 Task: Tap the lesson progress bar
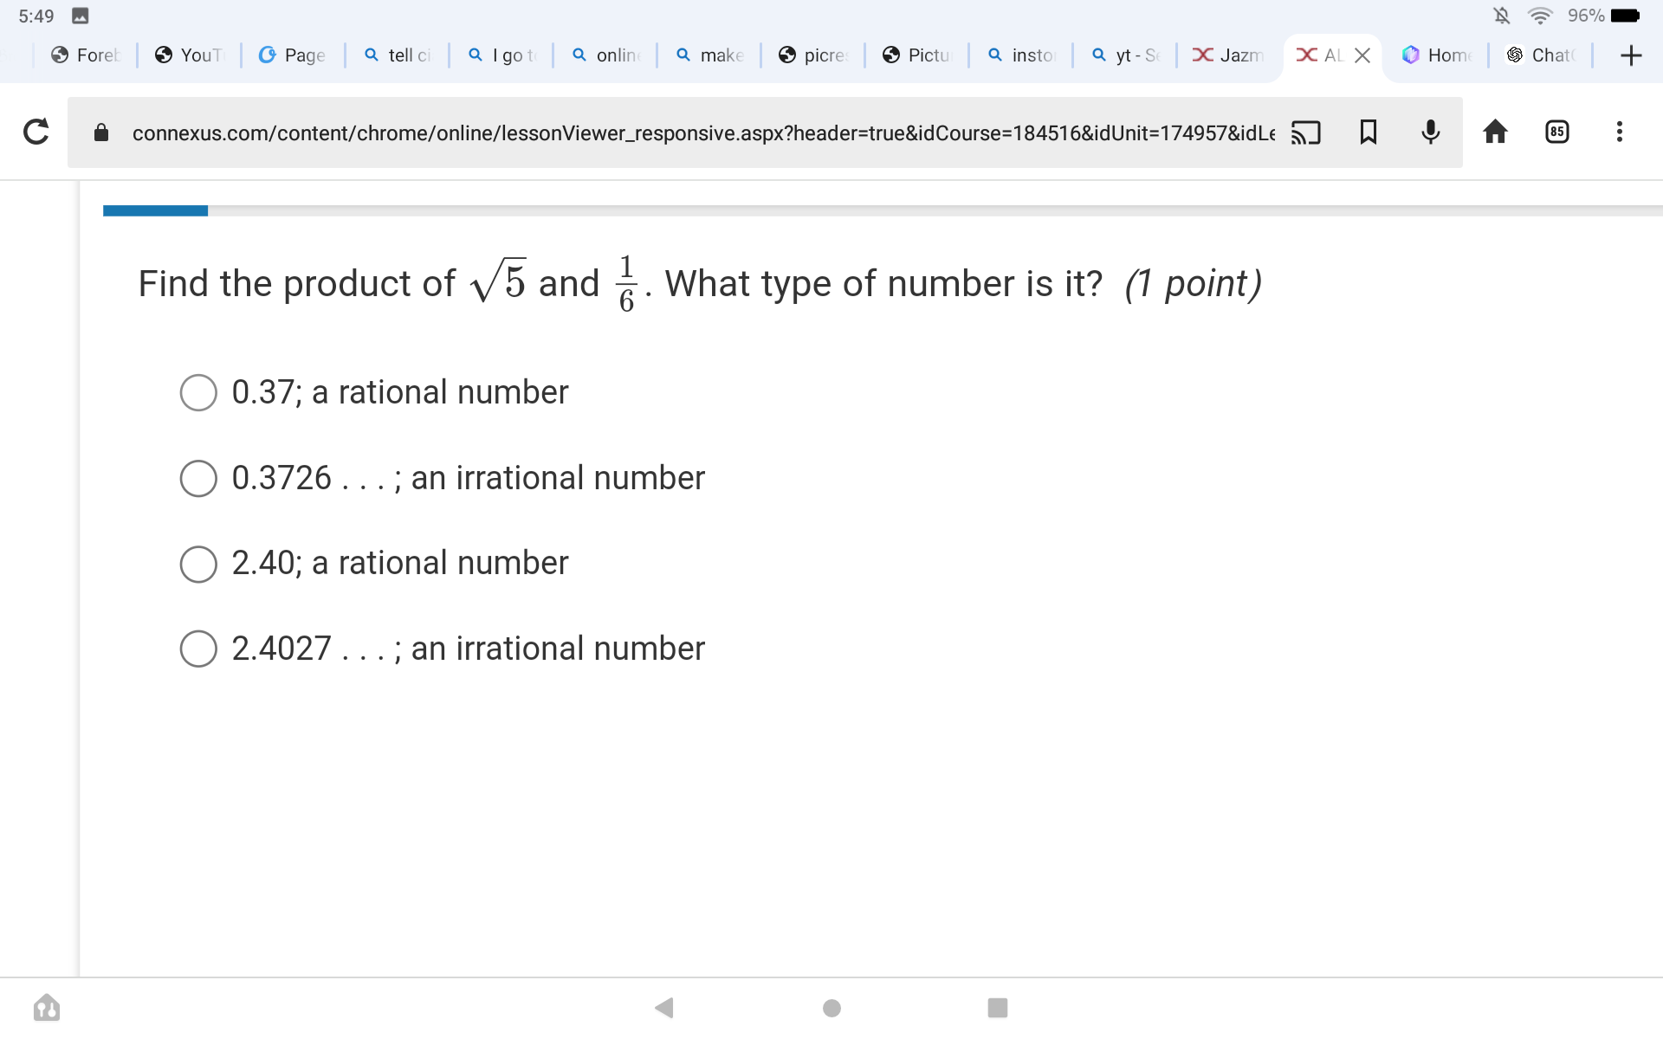(883, 210)
